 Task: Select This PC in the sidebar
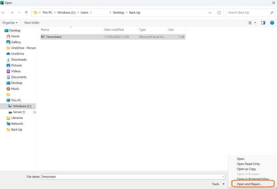tap(14, 100)
